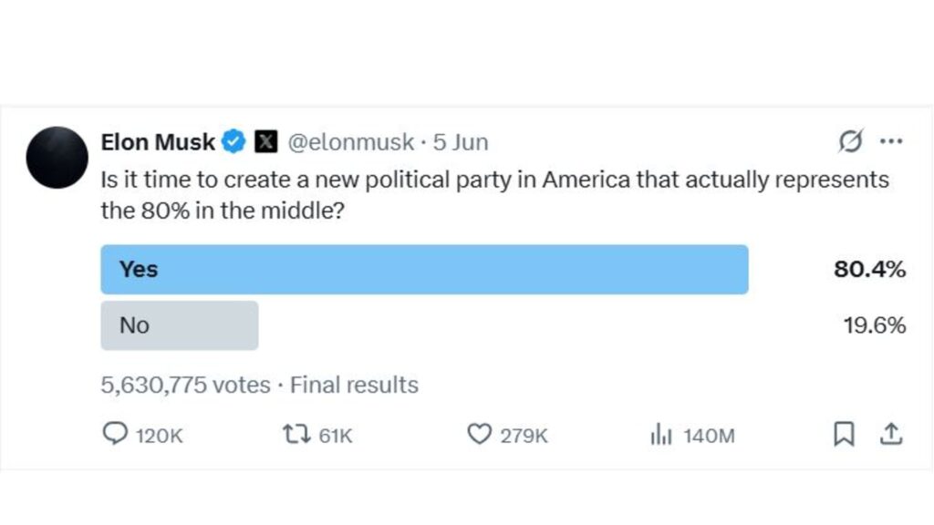Like the post with heart icon

[479, 434]
